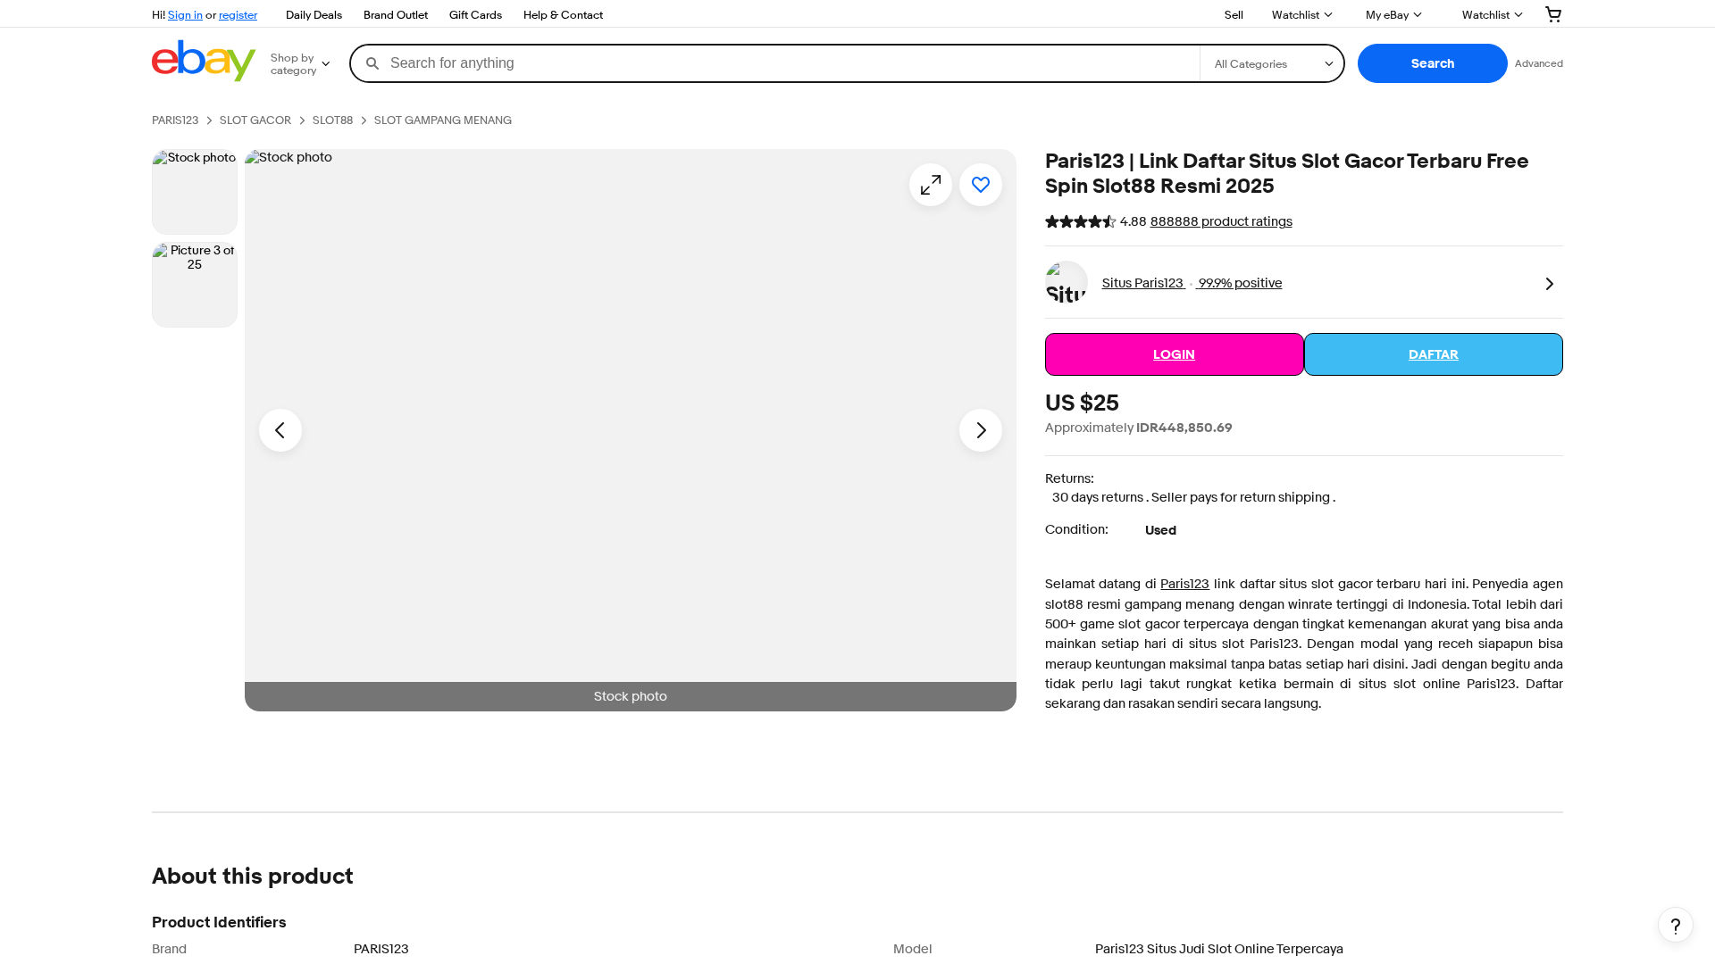The height and width of the screenshot is (964, 1715).
Task: Open All Categories combo box
Action: point(1272,64)
